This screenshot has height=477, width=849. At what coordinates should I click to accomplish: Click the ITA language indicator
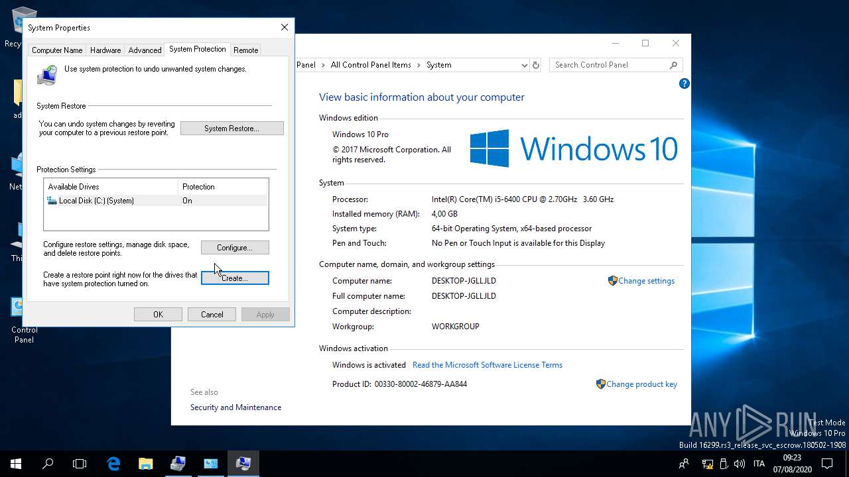[759, 464]
